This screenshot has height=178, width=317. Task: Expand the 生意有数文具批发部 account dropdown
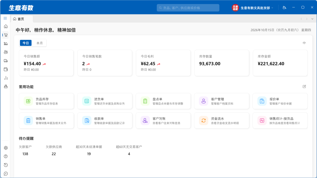[x=257, y=8]
